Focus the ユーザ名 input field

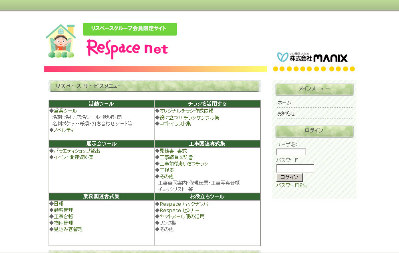[x=291, y=152]
